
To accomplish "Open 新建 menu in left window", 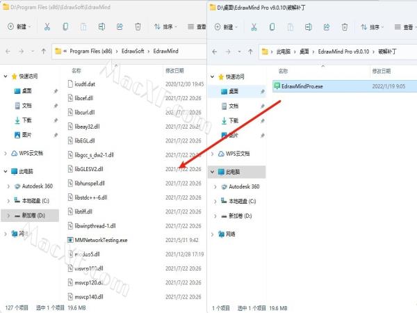I will (19, 26).
